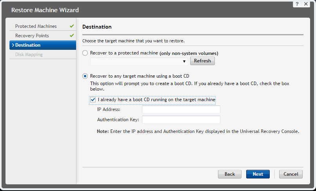Click the green checkmark beside Protected Machines
Viewport: 316px width, 191px height.
click(72, 26)
